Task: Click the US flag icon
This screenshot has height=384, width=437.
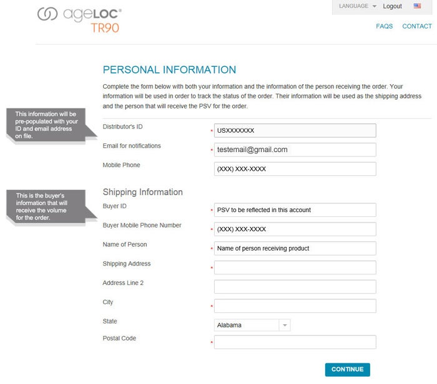Action: [418, 6]
